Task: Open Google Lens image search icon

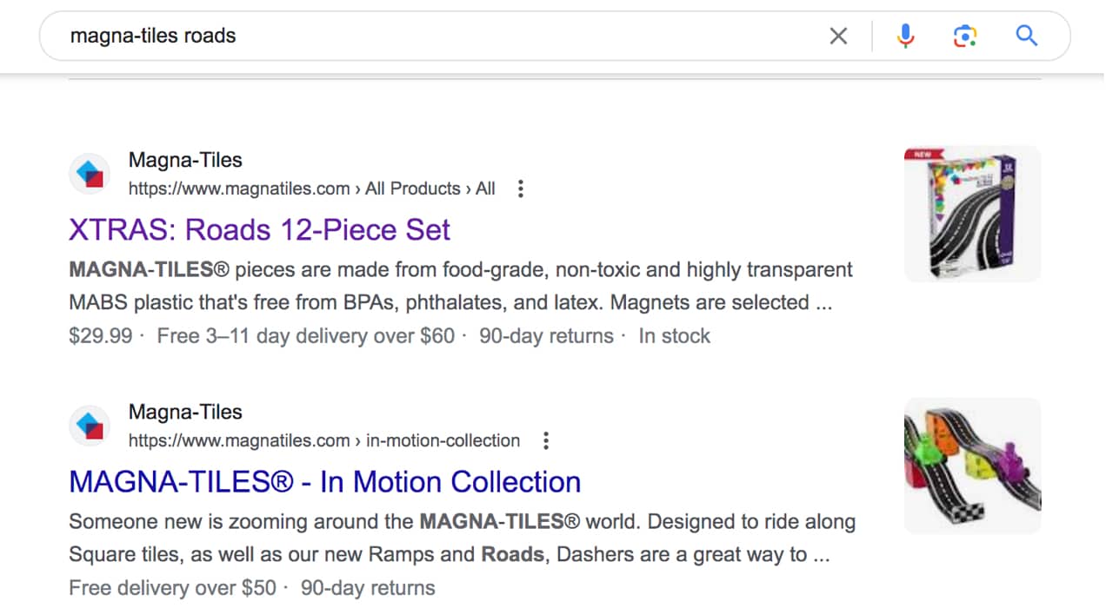Action: (965, 36)
